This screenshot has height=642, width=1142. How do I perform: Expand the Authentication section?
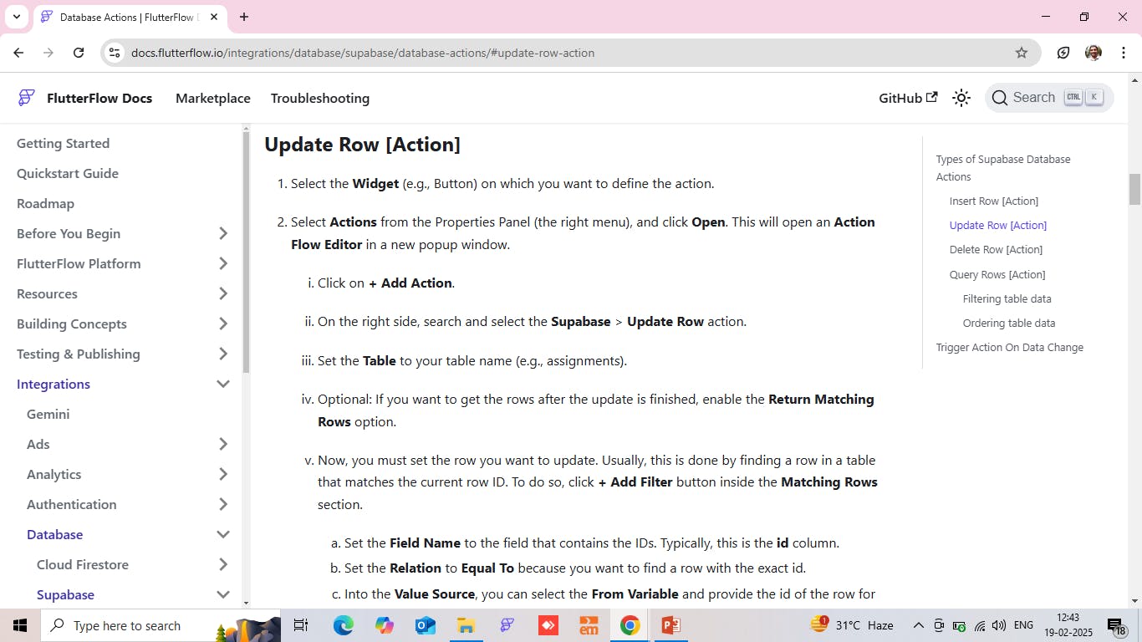point(223,504)
